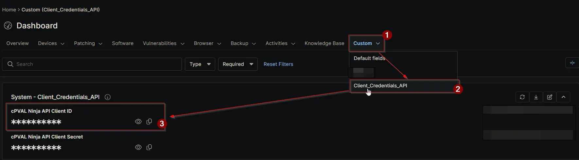Collapse the Client_Credentials_API section

(x=563, y=97)
